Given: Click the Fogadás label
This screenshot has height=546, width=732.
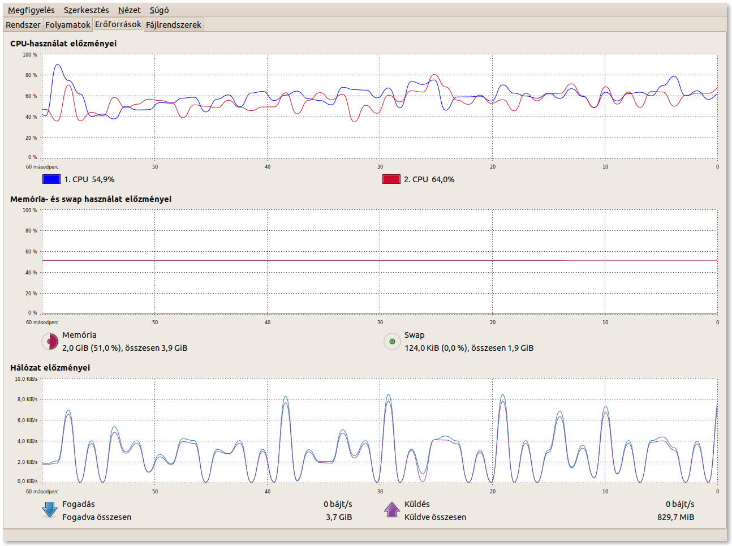Looking at the screenshot, I should point(79,504).
